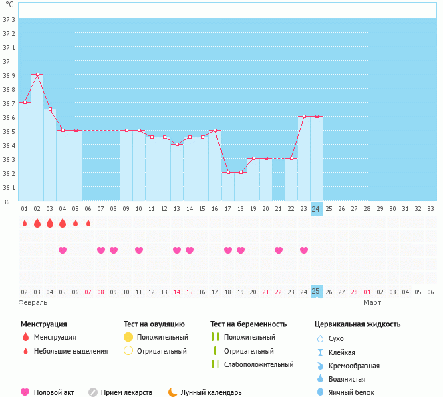Select the 36.9 temperature point on day 02
The image size is (443, 397).
(37, 75)
